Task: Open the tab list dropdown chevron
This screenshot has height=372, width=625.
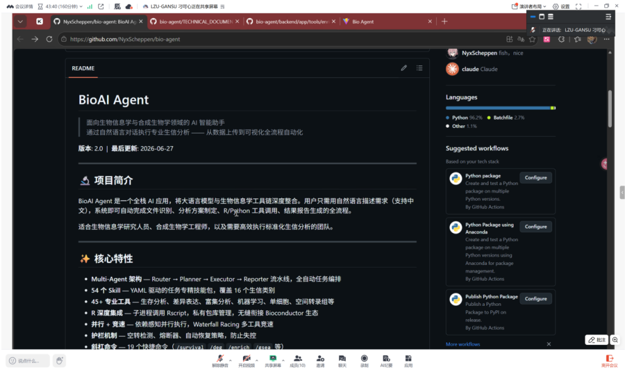Action: (x=20, y=21)
